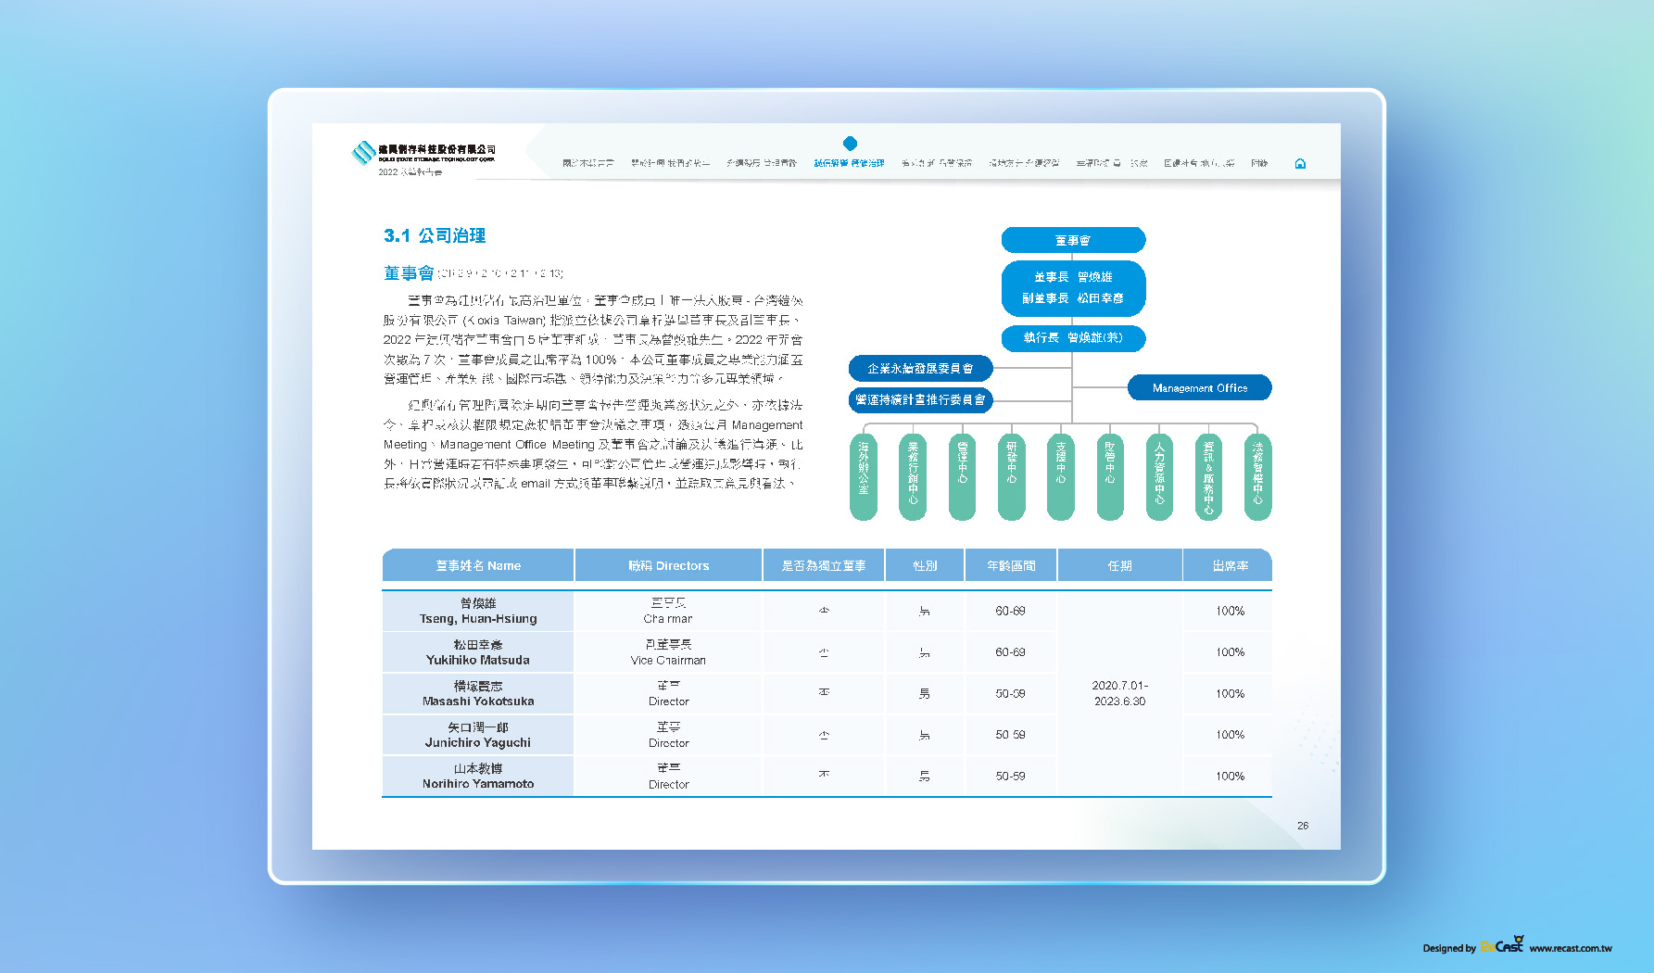
Task: Select the Junichiro Yaguchi name cell
Action: [x=478, y=735]
